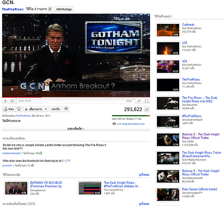Image resolution: width=224 pixels, height=206 pixels.
Task: Open Outbreak video thumbnail
Action: (x=168, y=30)
